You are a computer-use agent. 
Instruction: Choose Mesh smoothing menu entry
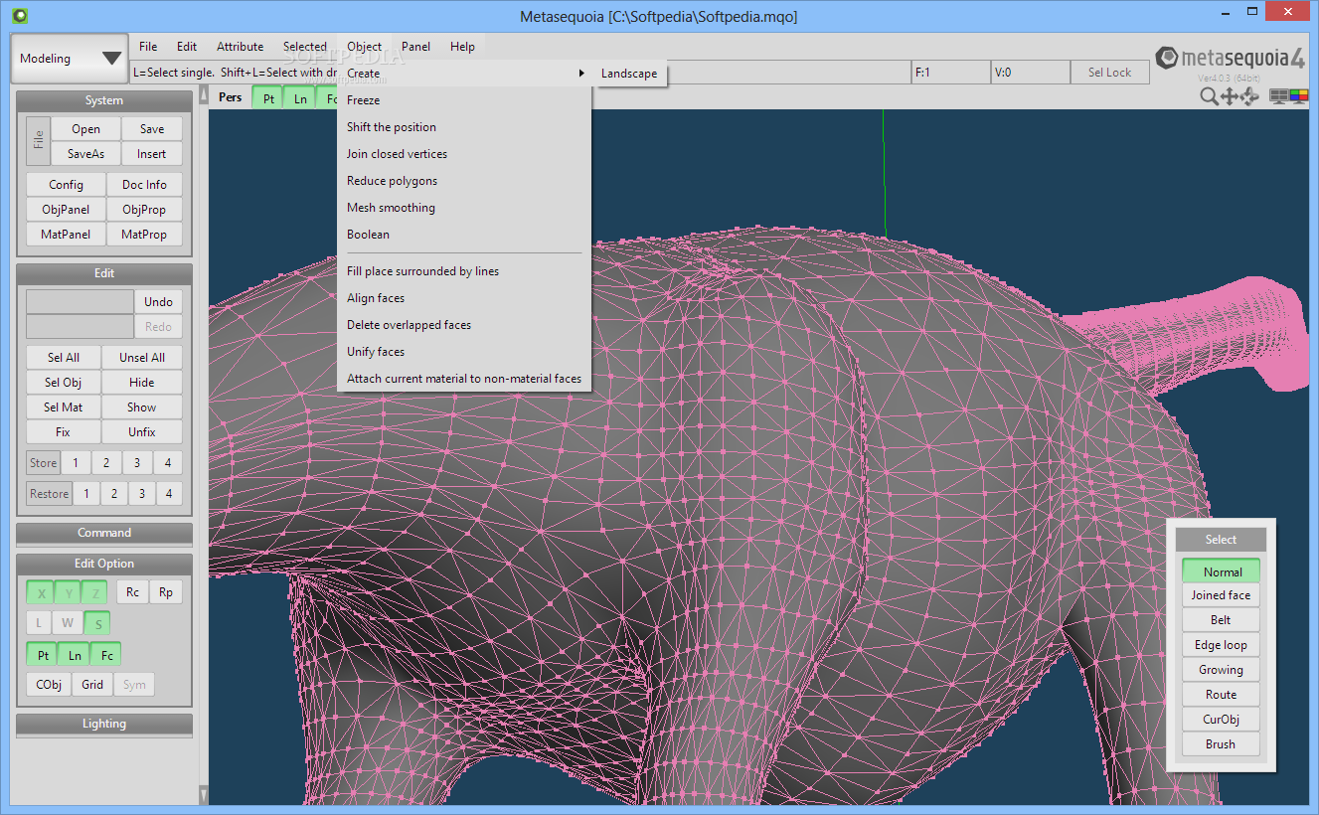(x=464, y=208)
